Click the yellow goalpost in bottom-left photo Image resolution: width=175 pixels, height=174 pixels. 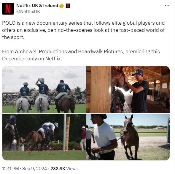coord(67,132)
